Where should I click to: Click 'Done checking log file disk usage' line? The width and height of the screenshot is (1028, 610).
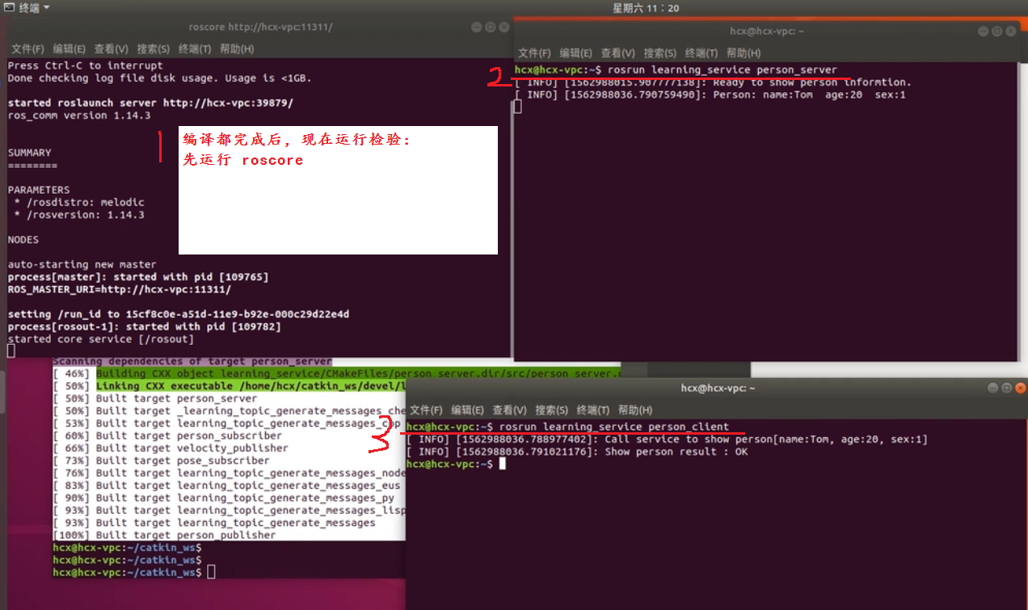(159, 78)
